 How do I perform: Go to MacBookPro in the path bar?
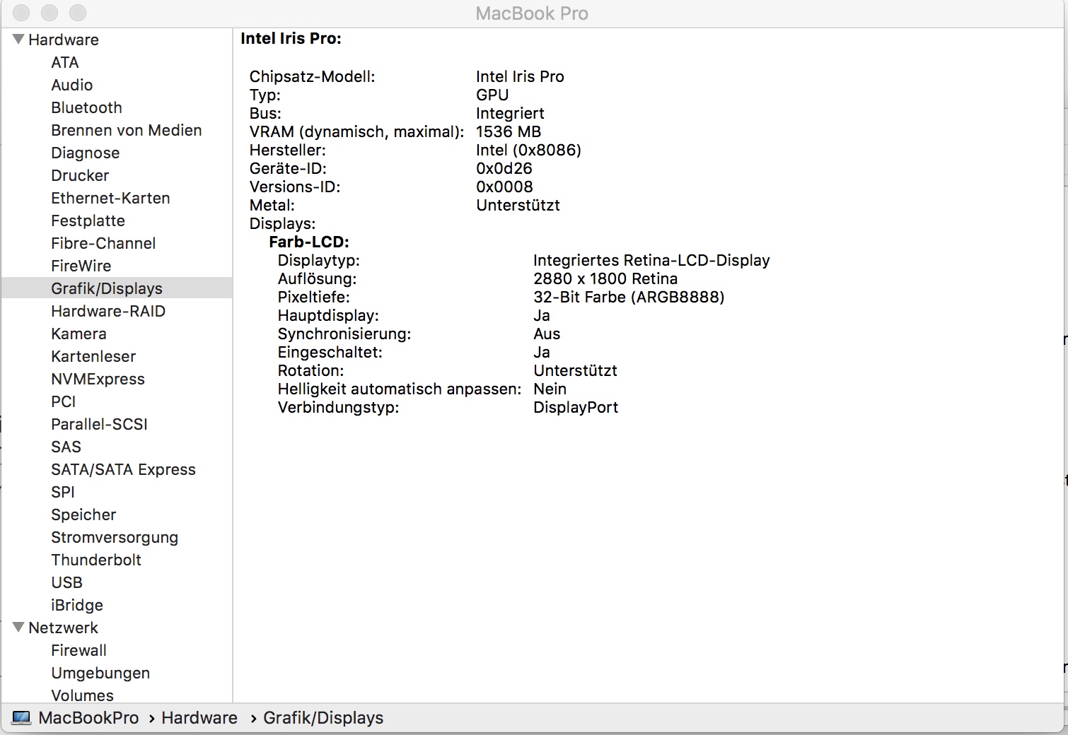click(88, 718)
